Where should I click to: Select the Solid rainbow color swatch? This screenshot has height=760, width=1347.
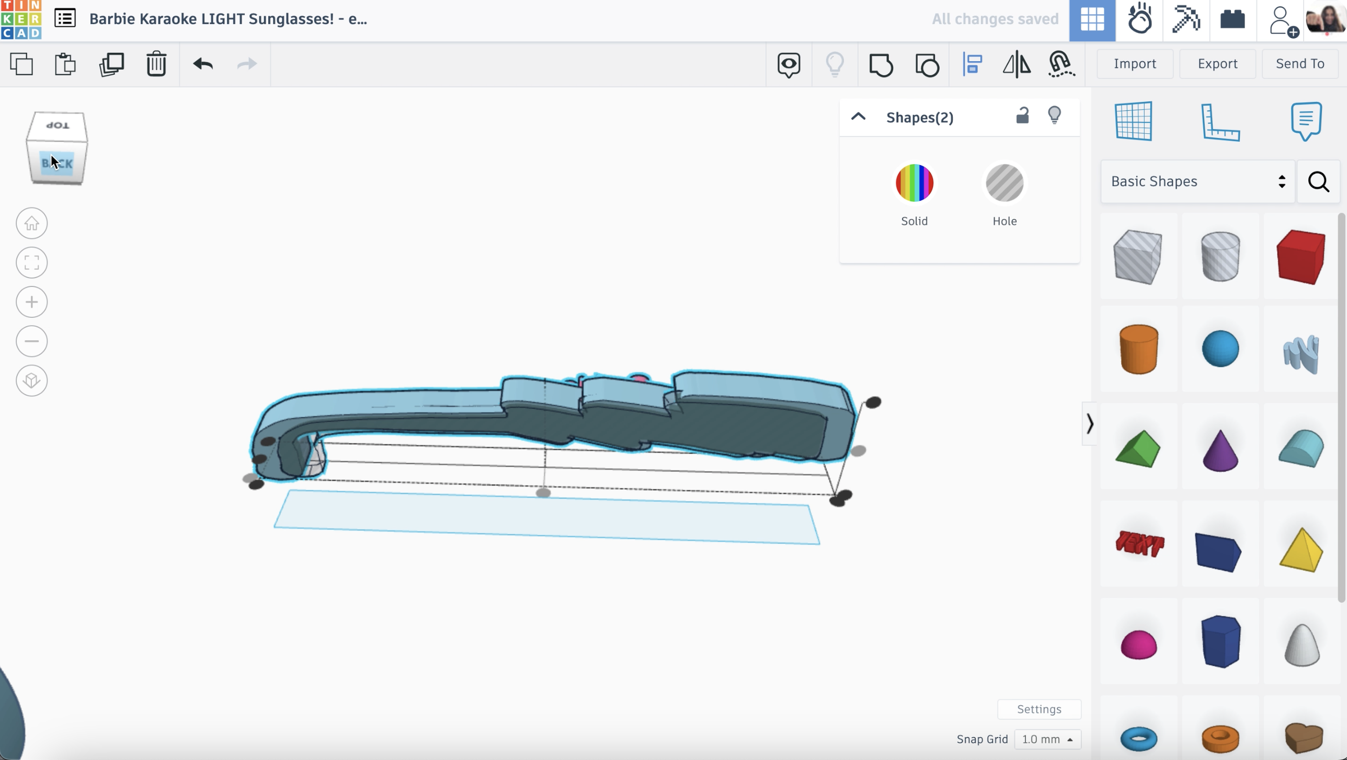click(914, 183)
